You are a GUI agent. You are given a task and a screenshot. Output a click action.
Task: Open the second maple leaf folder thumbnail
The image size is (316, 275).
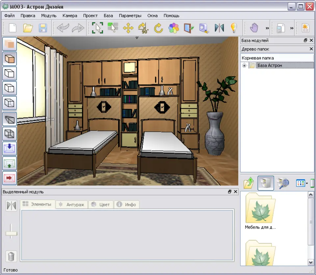[x=260, y=252]
